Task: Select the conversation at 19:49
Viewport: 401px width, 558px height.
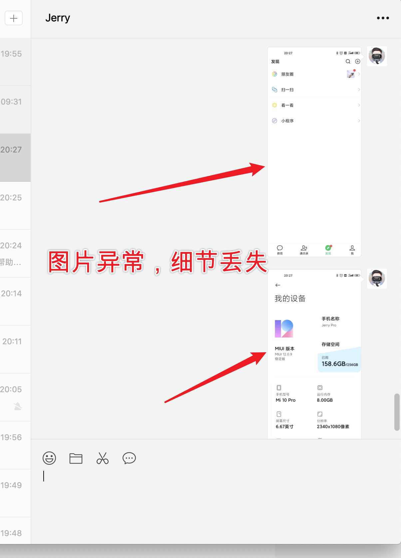Action: [x=15, y=493]
